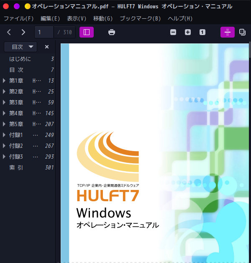Click the purple window control button
This screenshot has width=251, height=263.
[17, 6]
